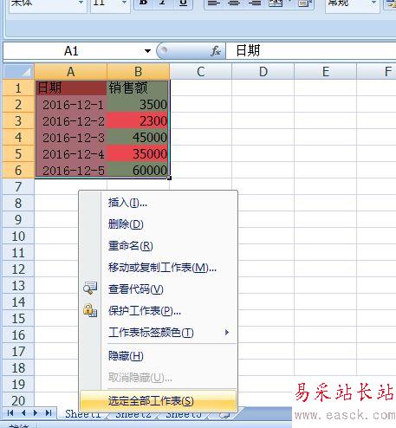Image resolution: width=396 pixels, height=428 pixels.
Task: Open the font name dropdown
Action: [x=81, y=3]
